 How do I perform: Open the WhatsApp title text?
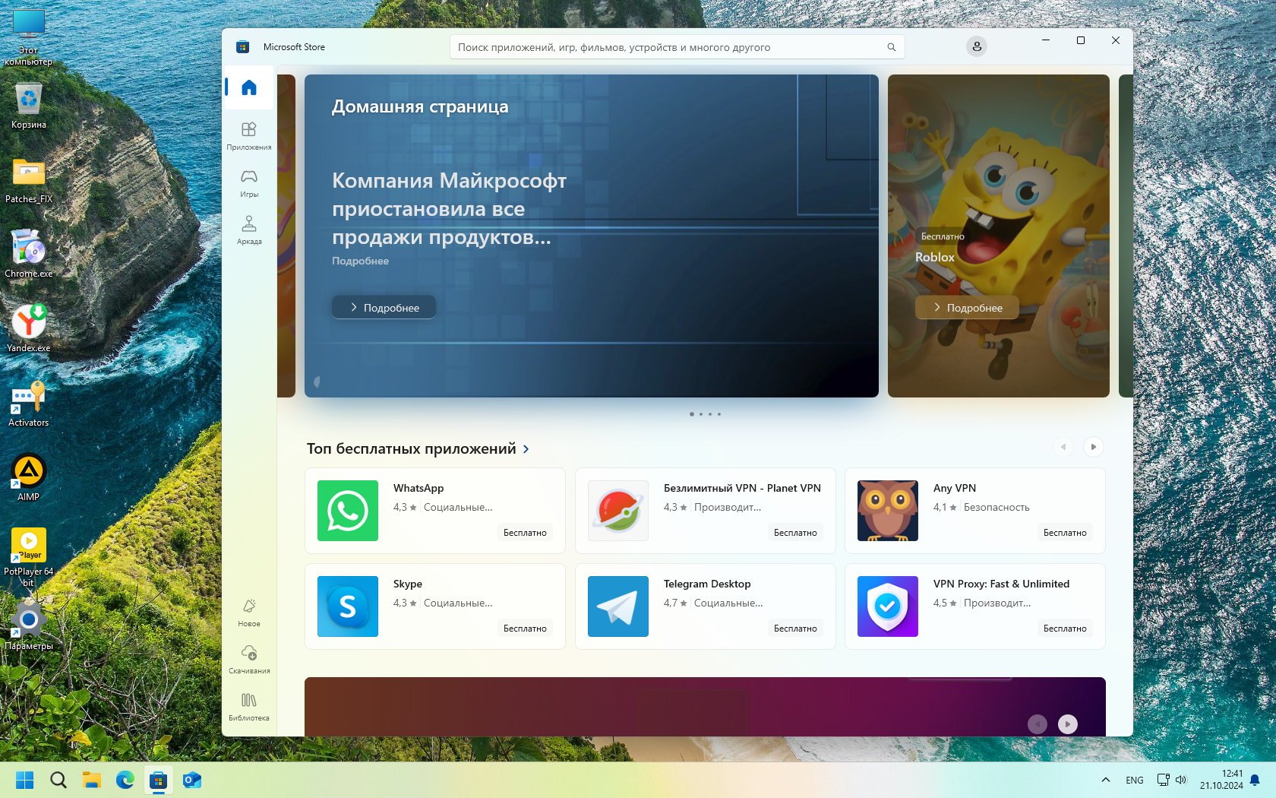pyautogui.click(x=418, y=488)
